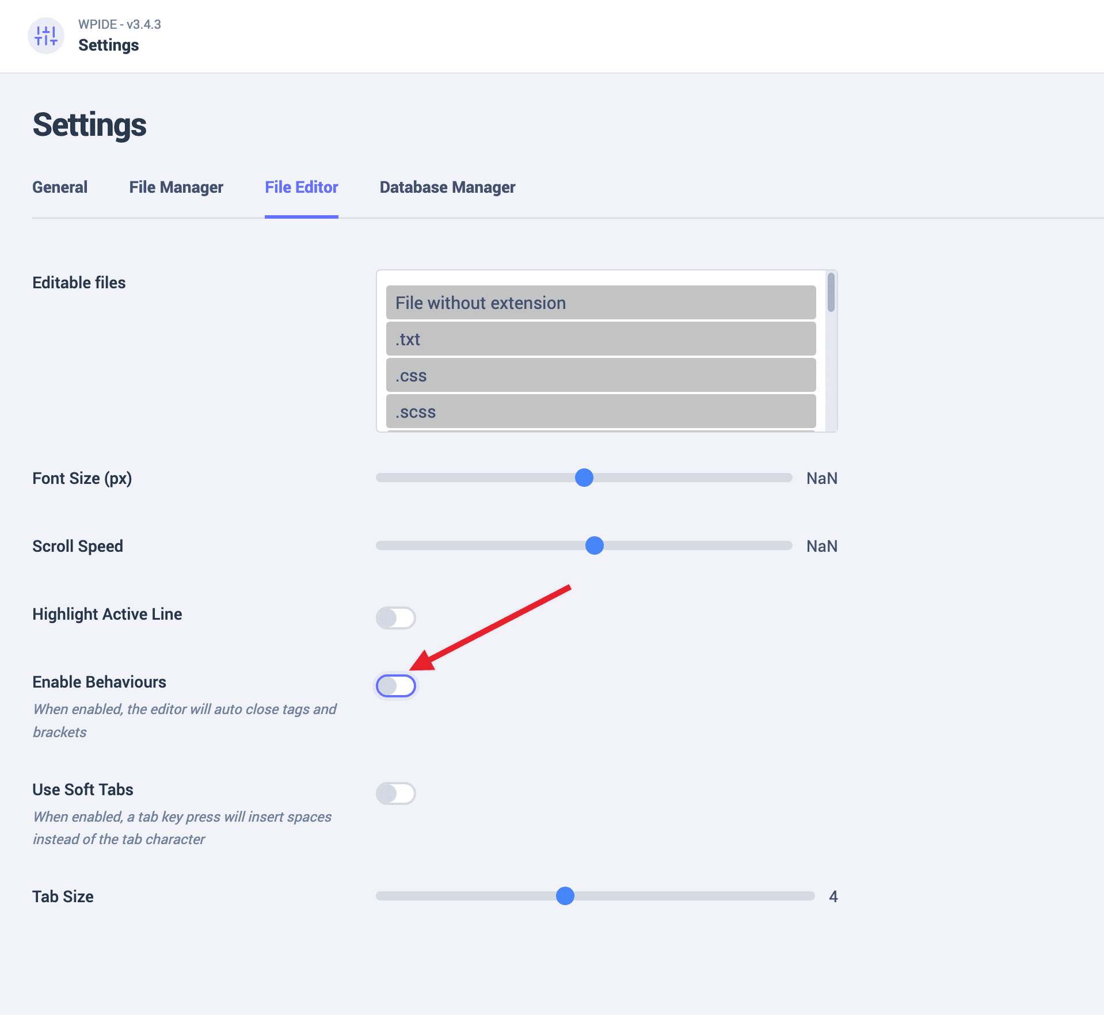Click the Scroll Speed slider handle
This screenshot has height=1015, width=1104.
coord(595,545)
